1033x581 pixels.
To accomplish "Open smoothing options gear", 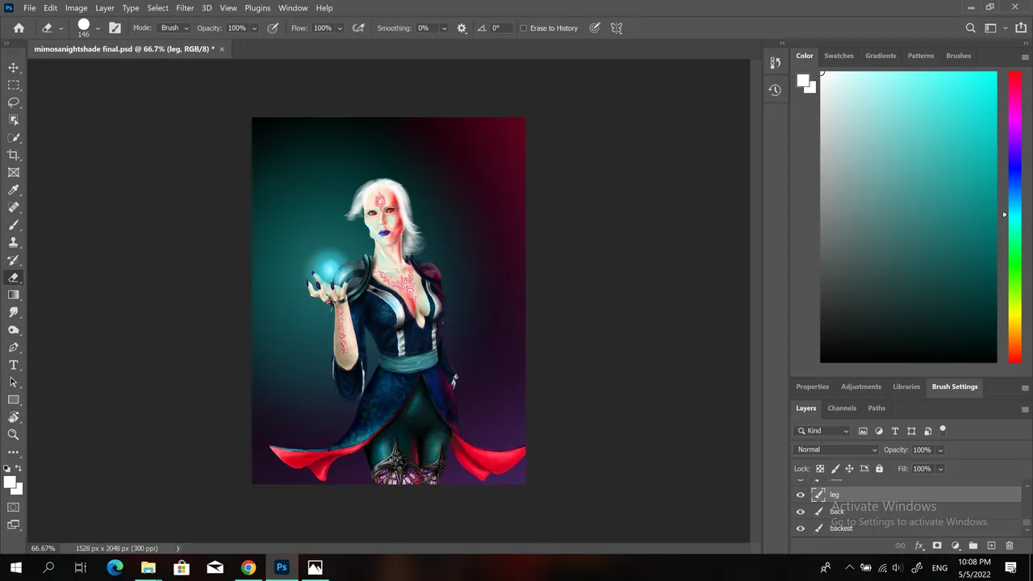I will (x=462, y=28).
